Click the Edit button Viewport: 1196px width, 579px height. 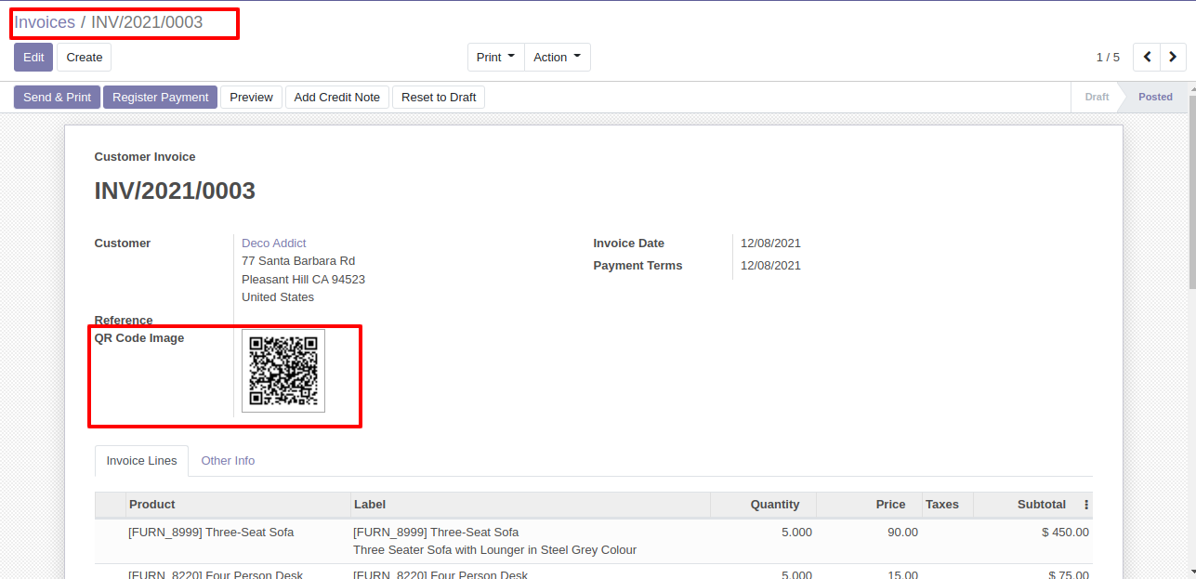pos(33,58)
